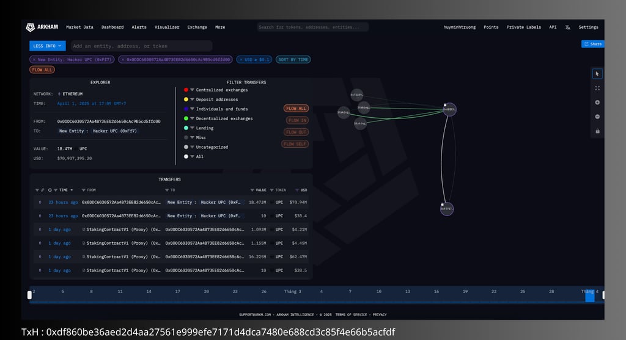Open the Terms of Service footer link
Viewport: 626px width, 340px height.
(351, 314)
